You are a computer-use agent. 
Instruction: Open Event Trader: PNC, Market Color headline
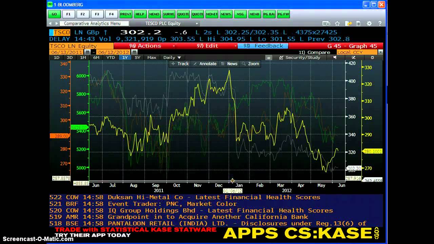[216, 204]
